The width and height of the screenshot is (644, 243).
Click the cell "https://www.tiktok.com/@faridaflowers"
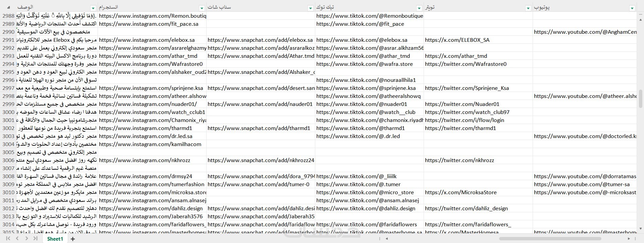(369, 225)
